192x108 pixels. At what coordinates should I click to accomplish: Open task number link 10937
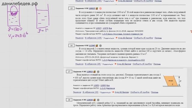coord(92,8)
